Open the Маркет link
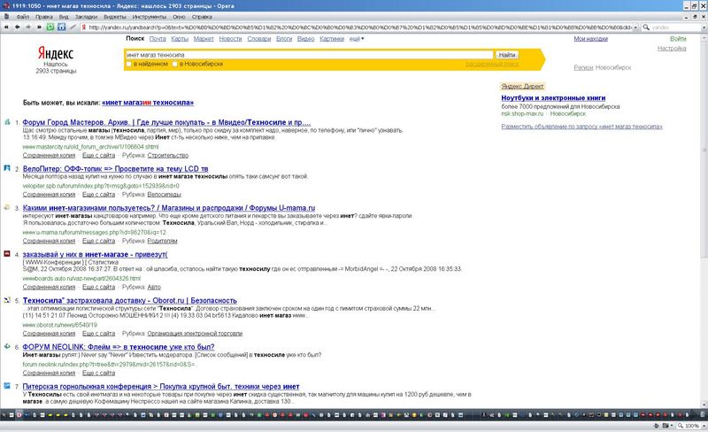This screenshot has height=432, width=708. click(204, 39)
